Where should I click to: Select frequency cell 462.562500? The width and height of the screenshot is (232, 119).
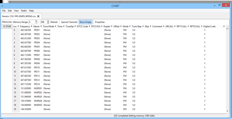pyautogui.click(x=26, y=30)
